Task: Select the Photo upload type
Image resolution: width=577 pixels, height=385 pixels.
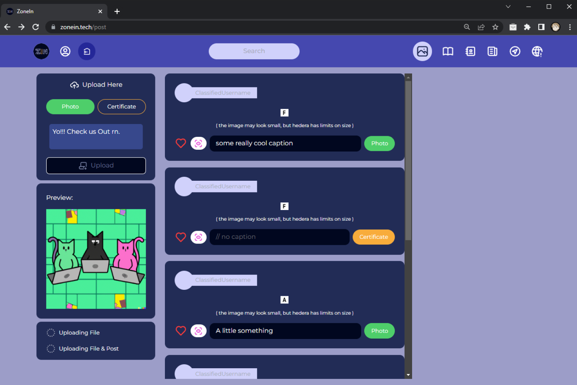Action: click(x=70, y=106)
